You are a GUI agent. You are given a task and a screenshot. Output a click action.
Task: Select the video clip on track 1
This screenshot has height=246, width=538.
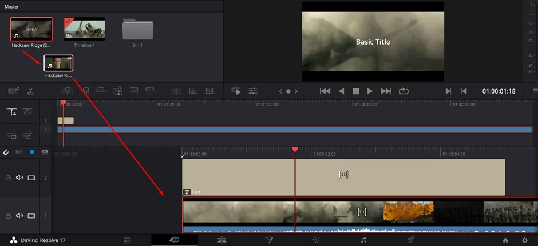(360, 215)
